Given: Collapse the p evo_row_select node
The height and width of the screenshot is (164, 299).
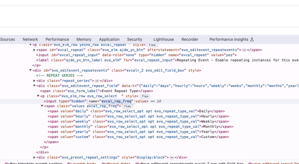Looking at the screenshot, I should (38, 96).
